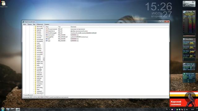198x111 pixels.
Task: Select the MRxDAV key in tree
Action: tap(39, 49)
